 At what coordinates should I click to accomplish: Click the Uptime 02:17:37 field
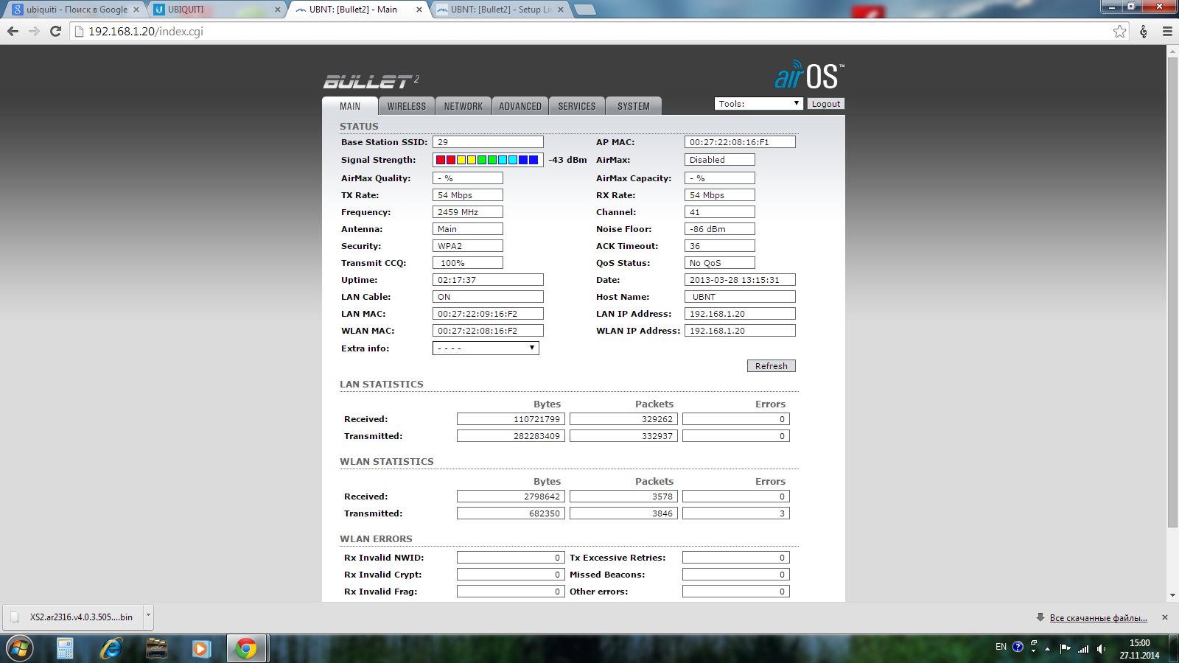pyautogui.click(x=488, y=280)
